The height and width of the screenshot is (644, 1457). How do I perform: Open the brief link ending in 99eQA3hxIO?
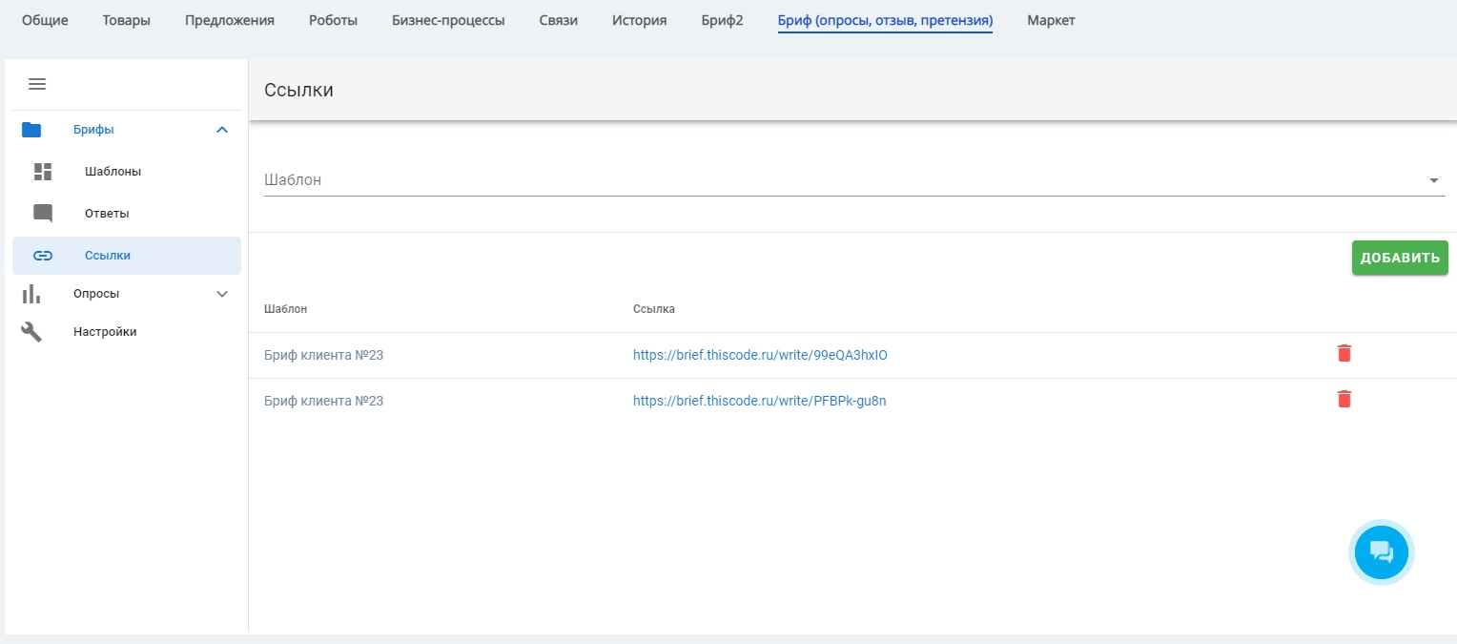coord(760,355)
